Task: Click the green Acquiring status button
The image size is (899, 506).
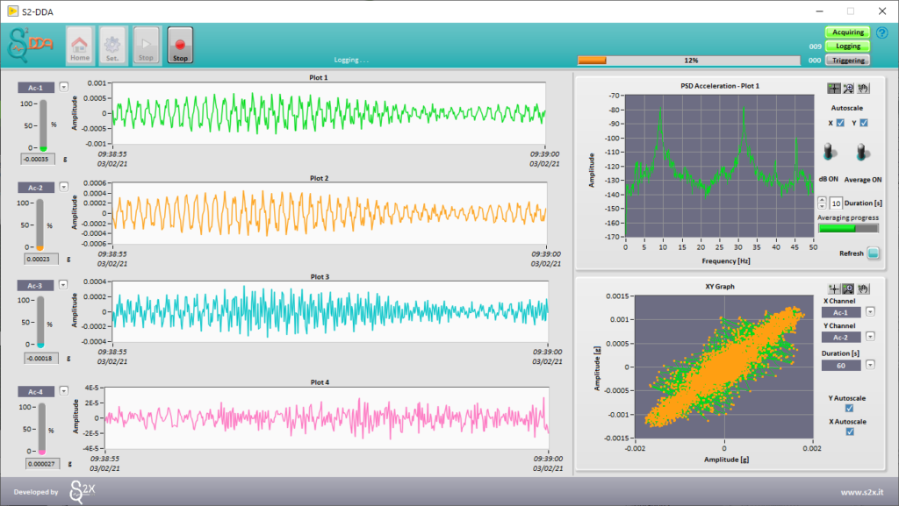Action: [x=847, y=32]
